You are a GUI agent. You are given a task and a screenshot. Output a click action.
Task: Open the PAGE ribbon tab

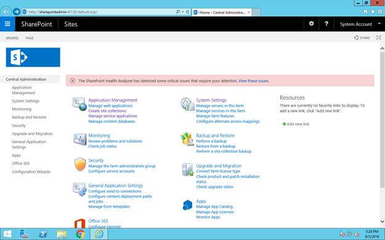pos(30,38)
